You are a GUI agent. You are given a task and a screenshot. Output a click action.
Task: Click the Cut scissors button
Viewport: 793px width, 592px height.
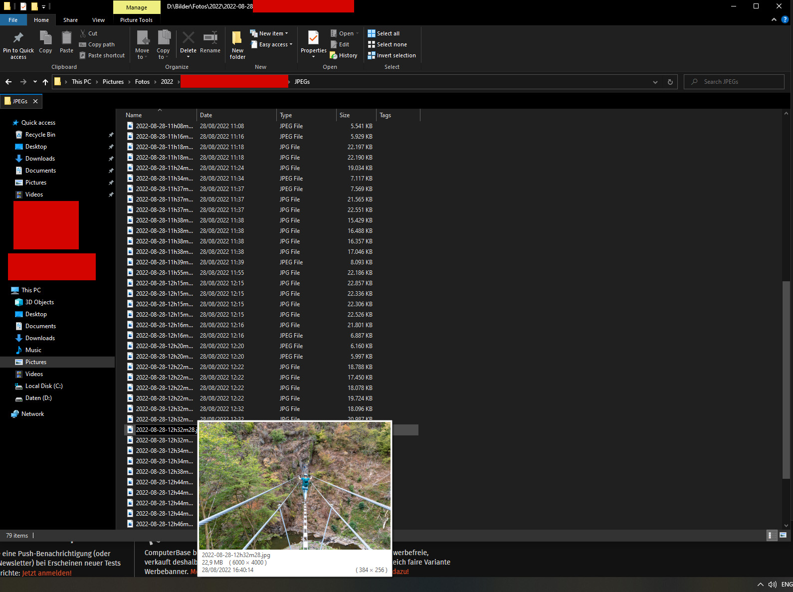tap(89, 33)
